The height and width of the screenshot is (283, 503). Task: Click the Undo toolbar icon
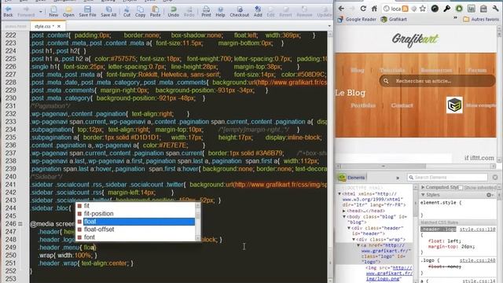173,12
